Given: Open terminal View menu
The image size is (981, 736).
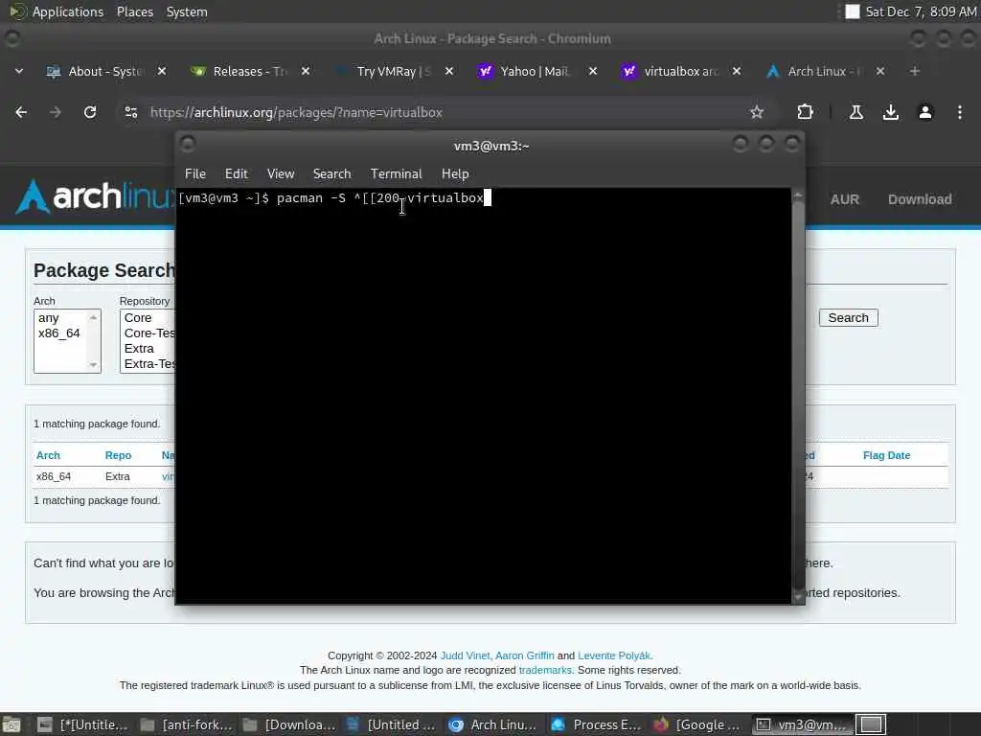Looking at the screenshot, I should [x=281, y=174].
